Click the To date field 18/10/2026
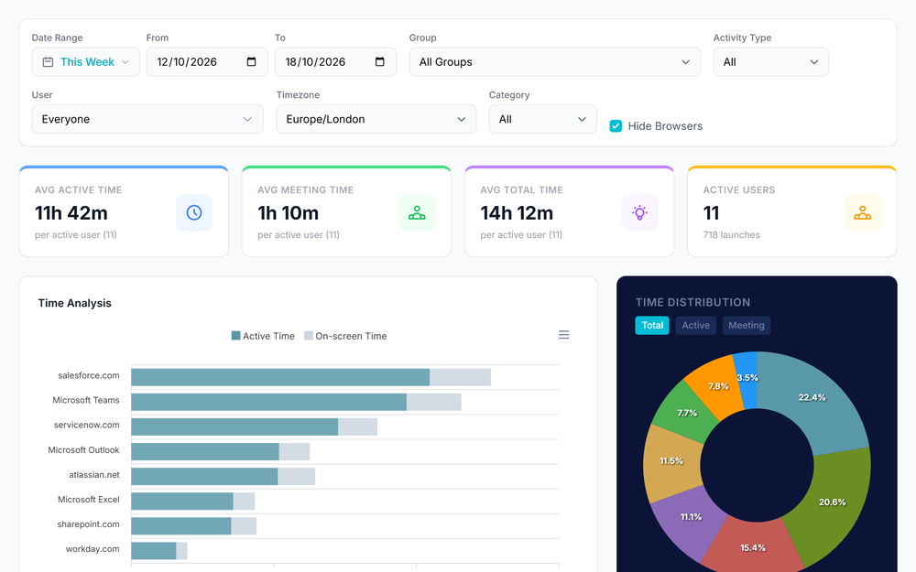Viewport: 916px width, 572px height. point(335,62)
